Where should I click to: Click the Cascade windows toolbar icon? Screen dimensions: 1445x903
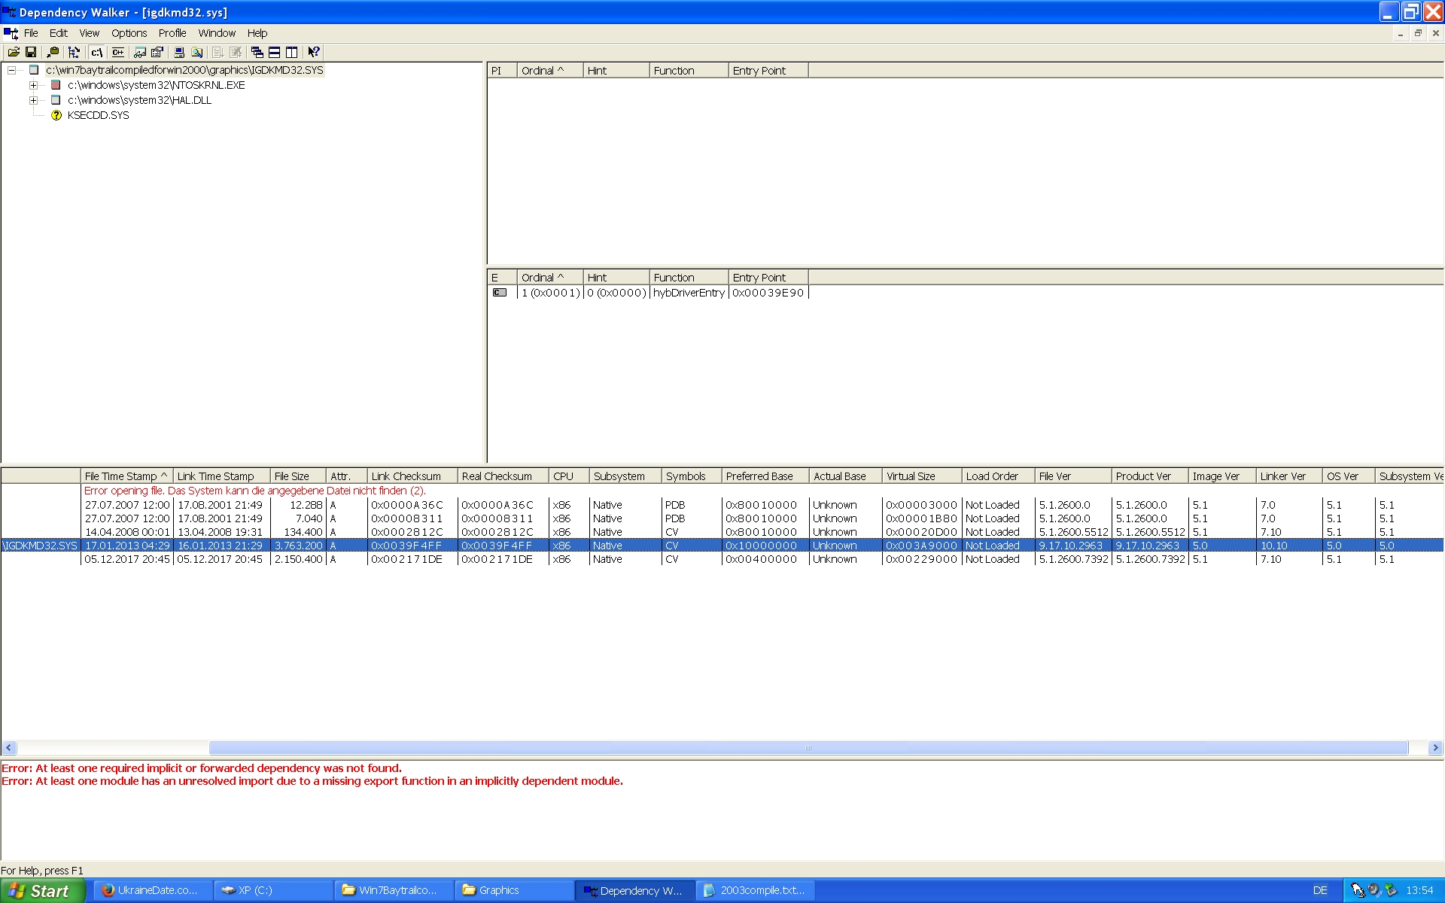(257, 52)
